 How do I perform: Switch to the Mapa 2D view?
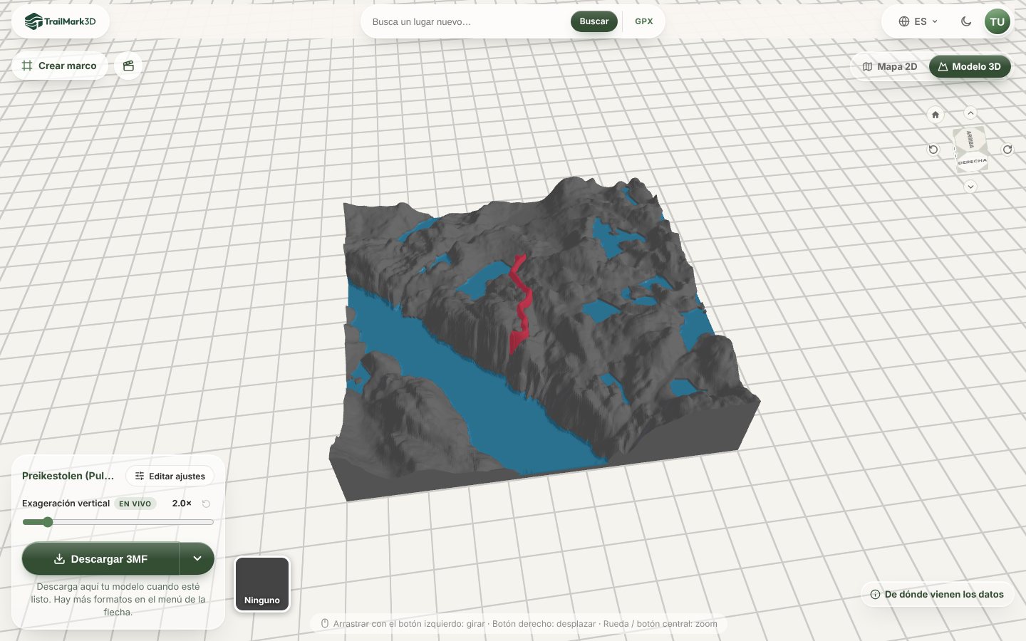click(890, 66)
